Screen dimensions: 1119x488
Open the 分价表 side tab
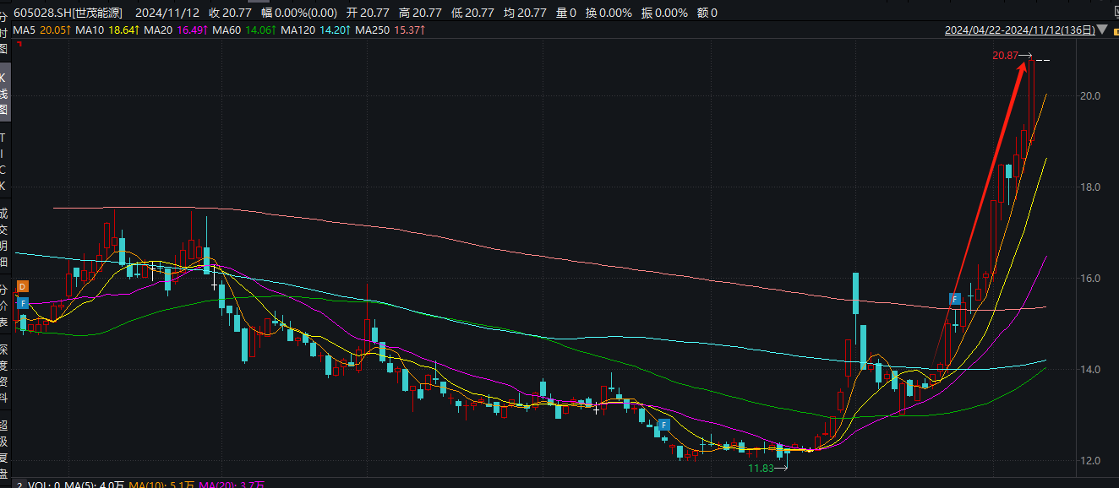pos(3,305)
